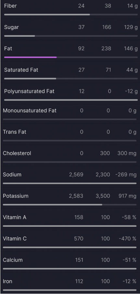This screenshot has width=140, height=294.
Task: Click the Sugar progress bar
Action: [71, 36]
